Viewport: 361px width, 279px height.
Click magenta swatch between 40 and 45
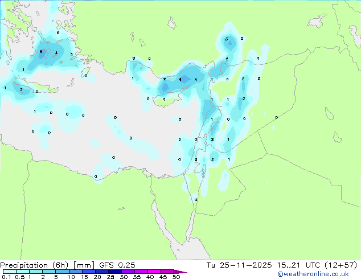(x=154, y=272)
